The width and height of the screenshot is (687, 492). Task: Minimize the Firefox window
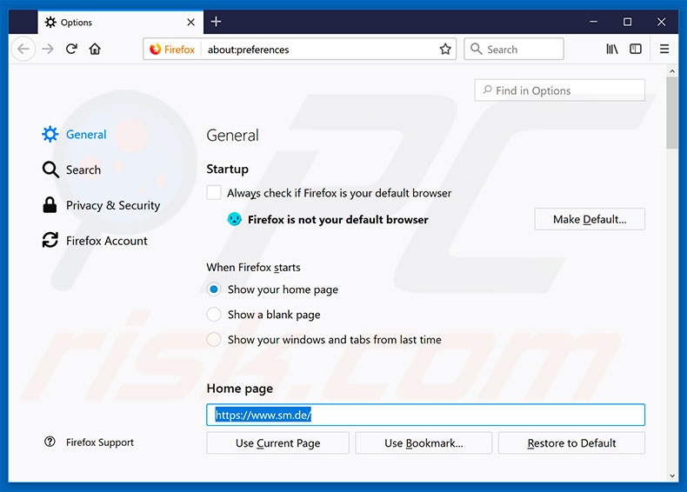coord(593,22)
